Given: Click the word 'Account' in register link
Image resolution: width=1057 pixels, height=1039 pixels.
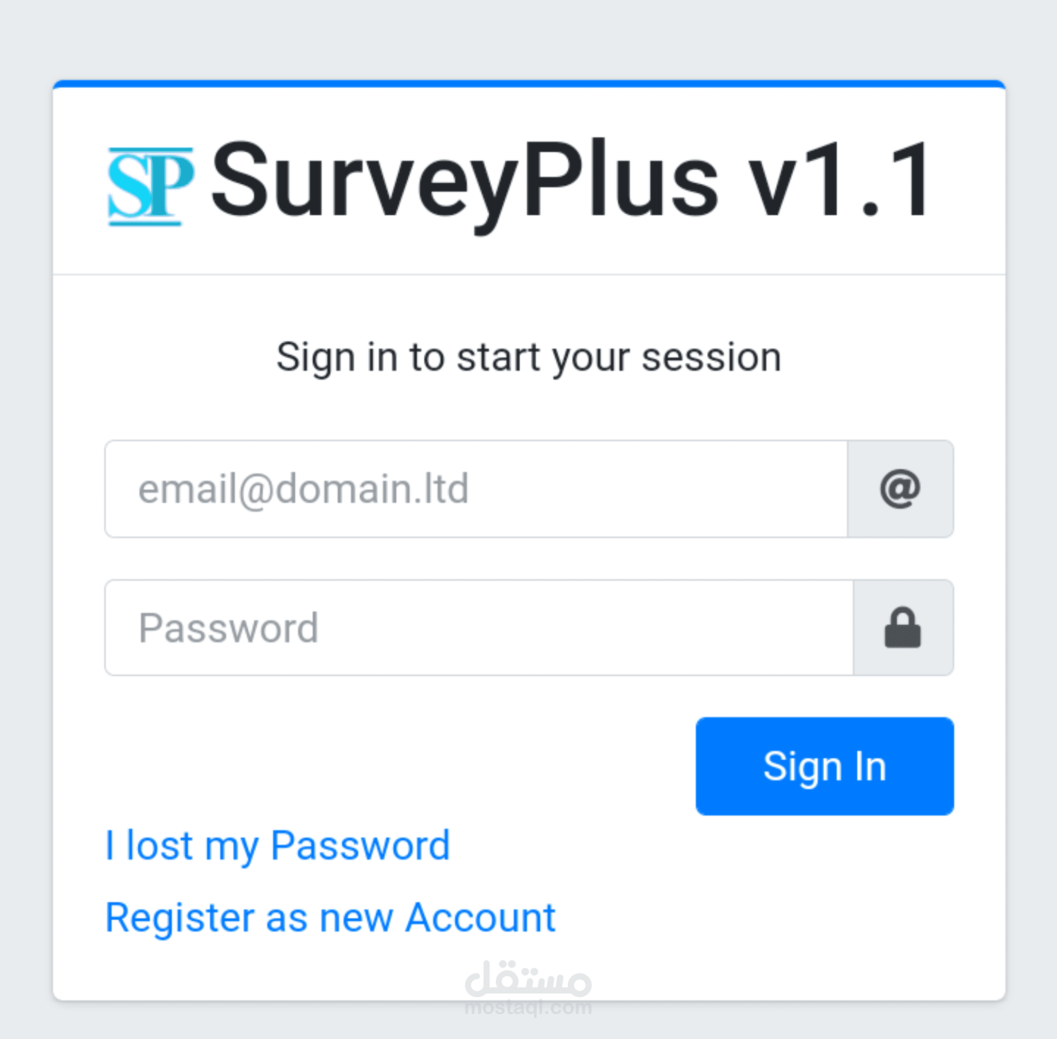Looking at the screenshot, I should pos(480,917).
